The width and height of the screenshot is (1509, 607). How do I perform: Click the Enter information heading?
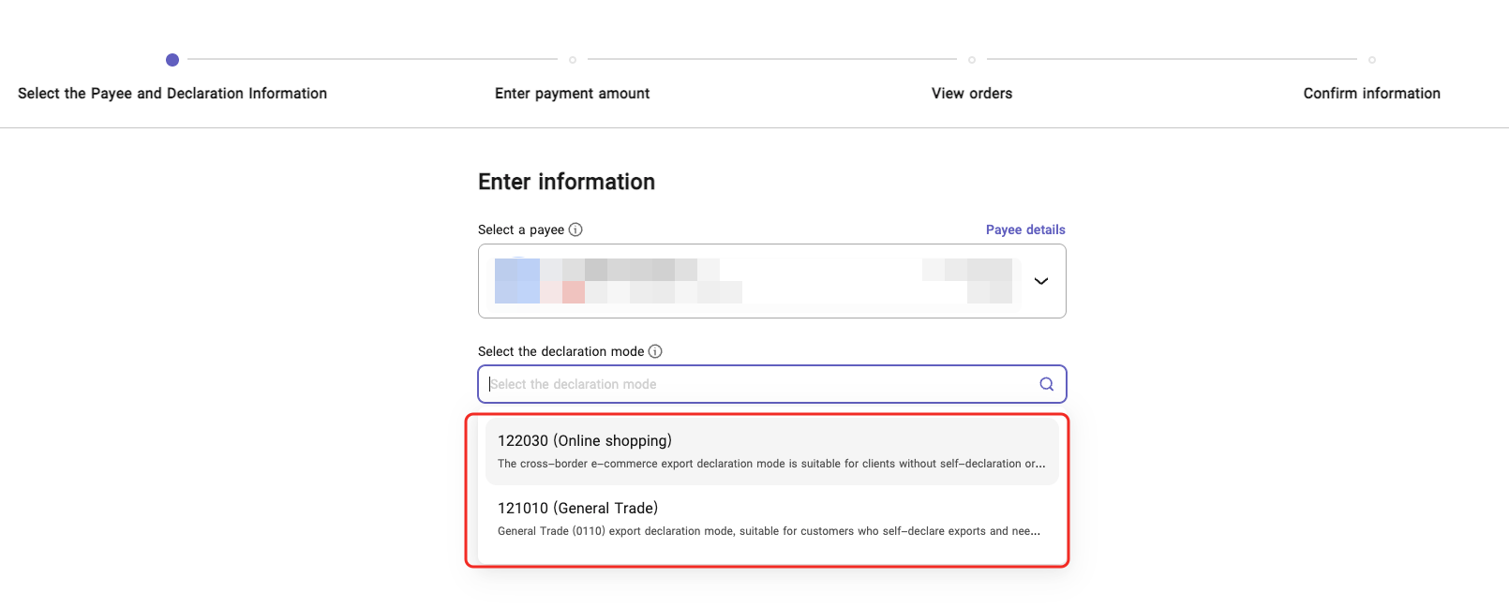(x=566, y=182)
